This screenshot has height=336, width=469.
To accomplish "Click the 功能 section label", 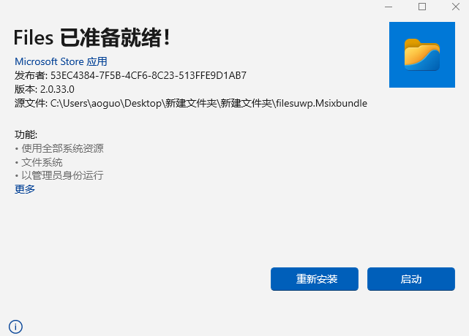I will click(26, 134).
